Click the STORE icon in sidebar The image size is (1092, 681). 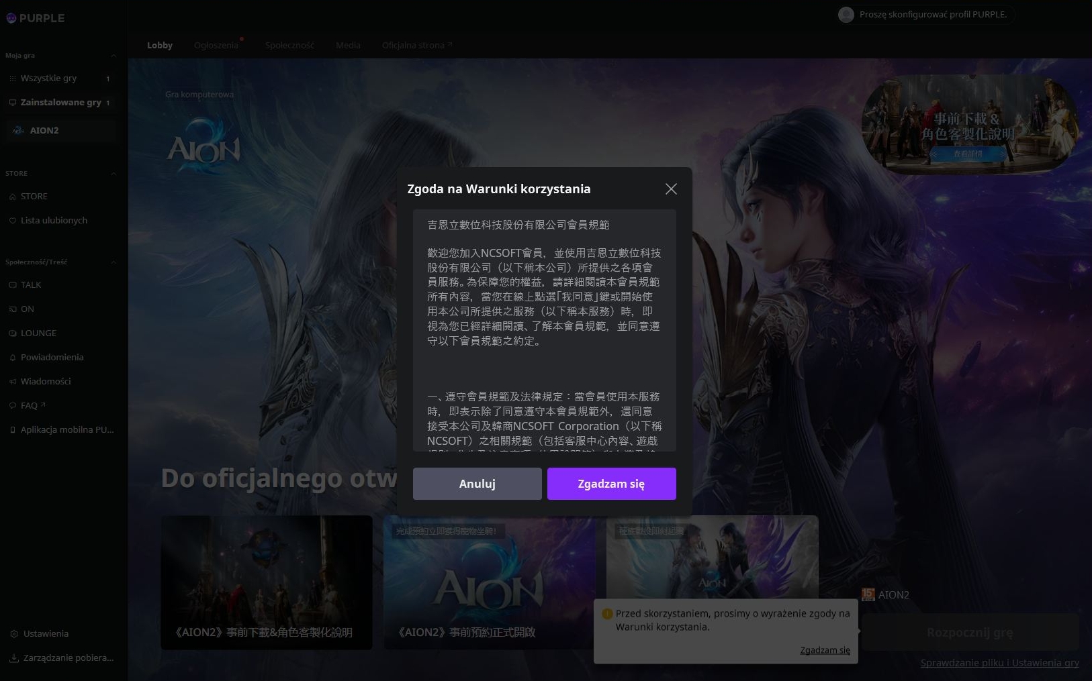tap(12, 197)
